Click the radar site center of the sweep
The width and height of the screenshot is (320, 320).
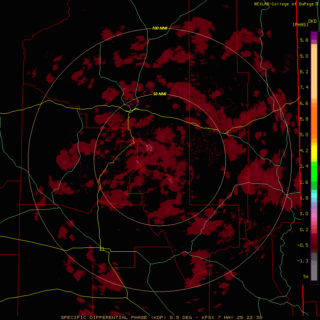point(160,160)
